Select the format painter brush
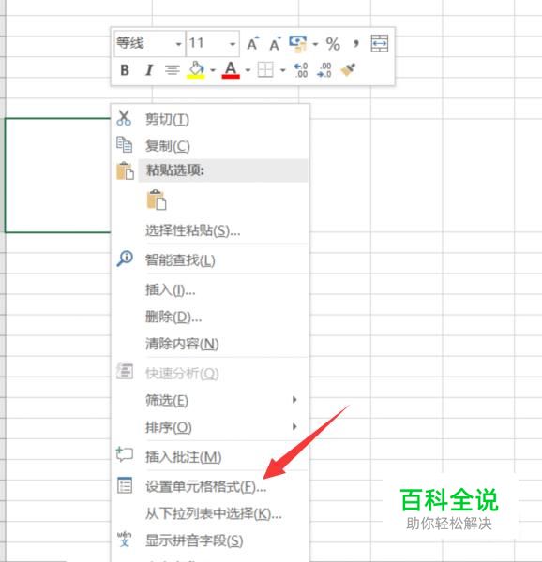Image resolution: width=542 pixels, height=562 pixels. tap(348, 70)
